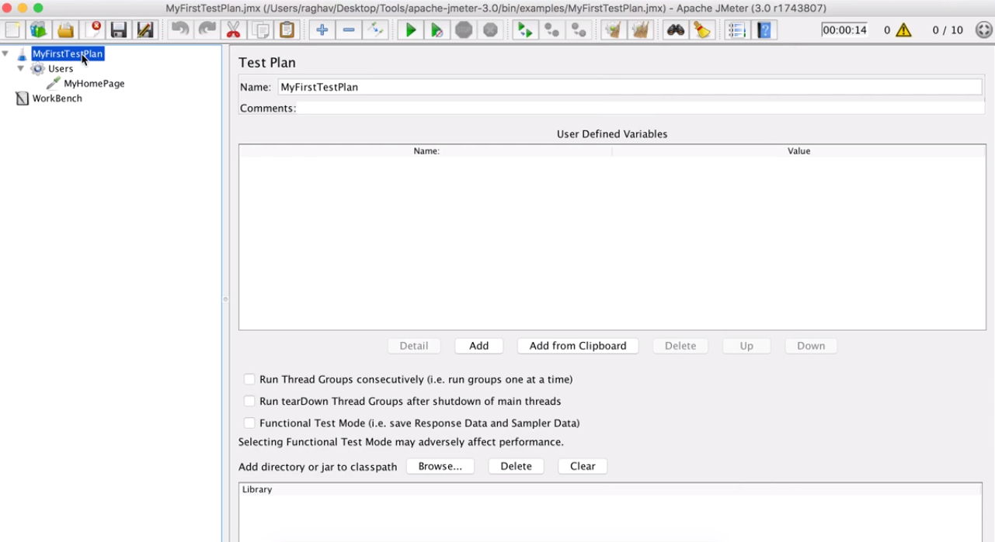This screenshot has height=542, width=995.
Task: Click the Remote Start All icon
Action: click(526, 30)
